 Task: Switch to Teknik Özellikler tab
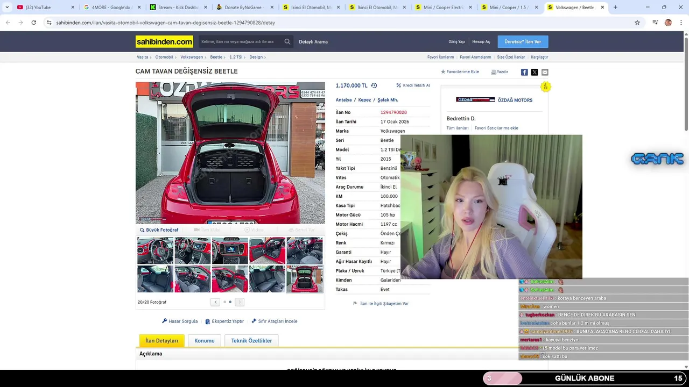(251, 341)
